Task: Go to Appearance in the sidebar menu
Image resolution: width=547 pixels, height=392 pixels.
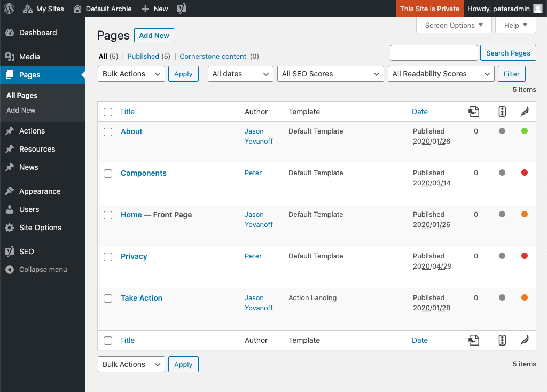Action: point(40,191)
